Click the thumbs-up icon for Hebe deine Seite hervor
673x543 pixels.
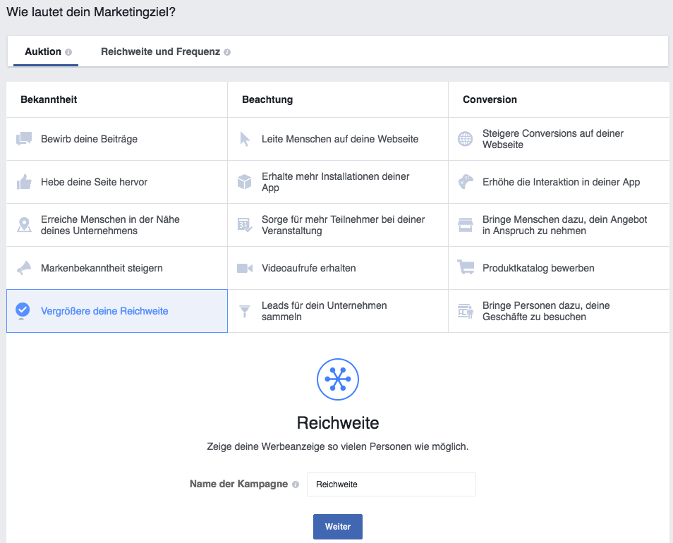(24, 182)
